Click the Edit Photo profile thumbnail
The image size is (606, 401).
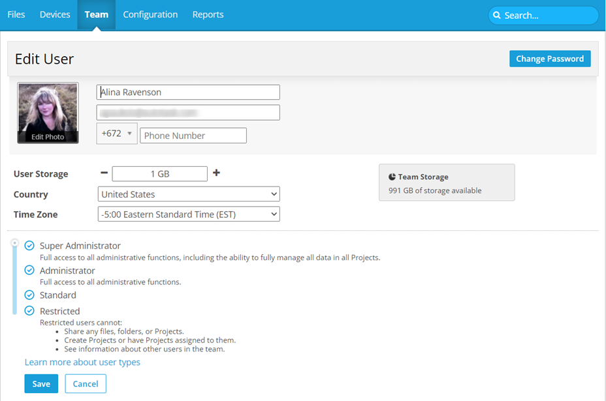[48, 113]
